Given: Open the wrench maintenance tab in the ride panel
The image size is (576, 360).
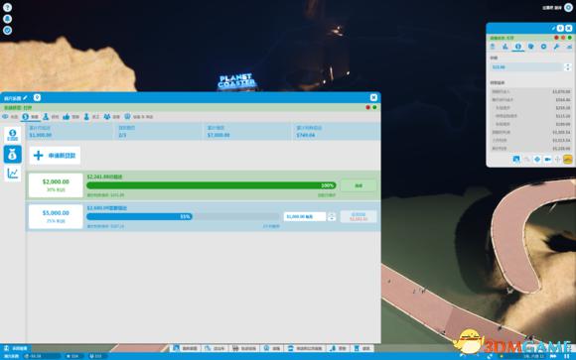Looking at the screenshot, I should pyautogui.click(x=556, y=47).
